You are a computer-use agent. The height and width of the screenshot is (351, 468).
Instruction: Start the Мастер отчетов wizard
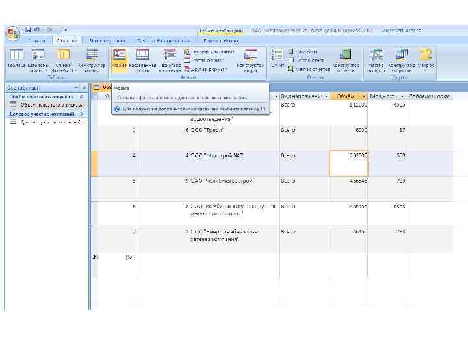(309, 69)
